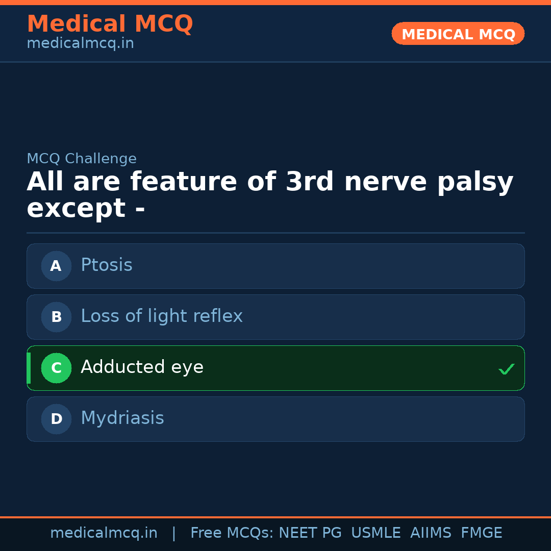Click the orange MEDICAL MCQ badge top right
The width and height of the screenshot is (551, 551).
click(458, 34)
